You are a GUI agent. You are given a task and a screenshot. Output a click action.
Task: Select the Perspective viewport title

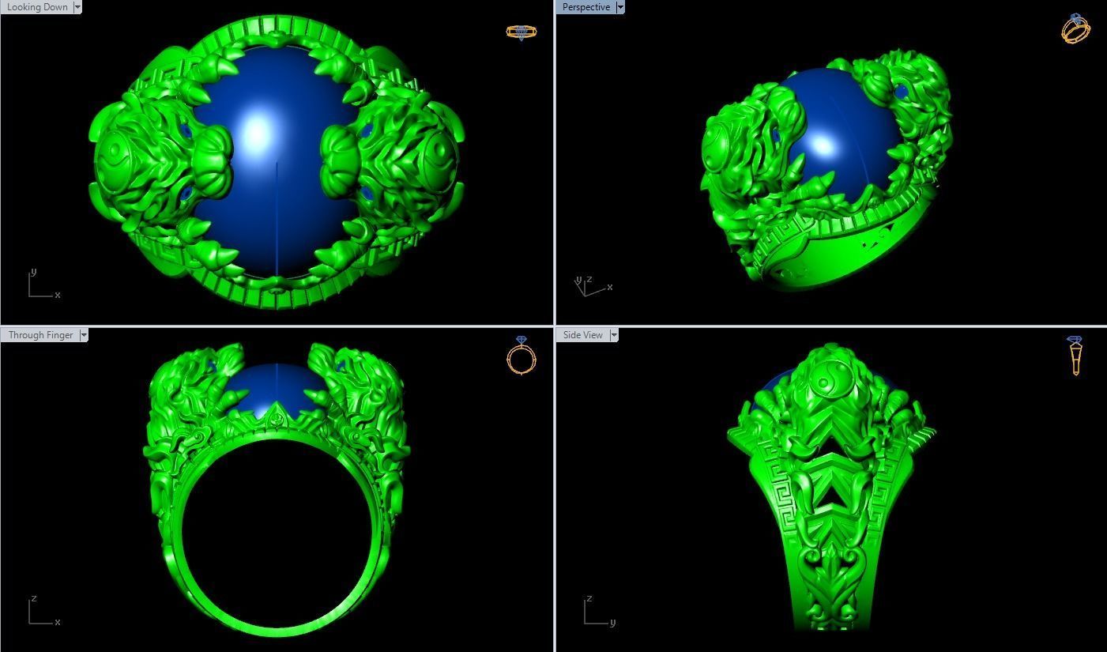586,7
